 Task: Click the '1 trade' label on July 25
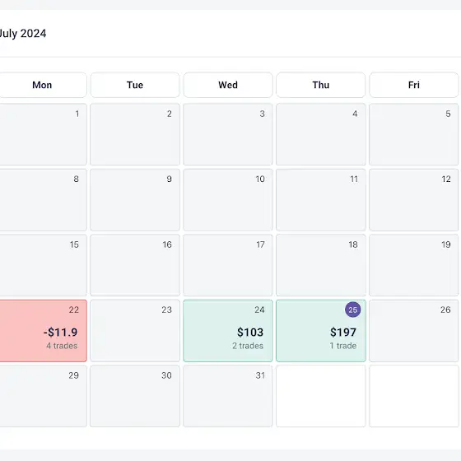point(343,346)
